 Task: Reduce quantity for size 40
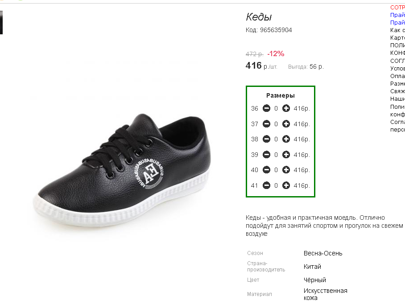pos(266,170)
